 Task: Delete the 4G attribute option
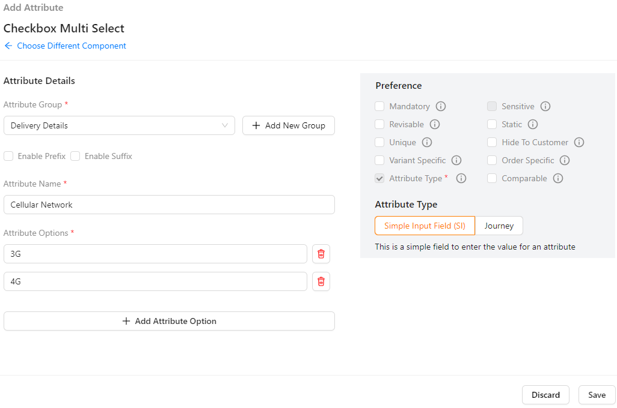pyautogui.click(x=321, y=281)
